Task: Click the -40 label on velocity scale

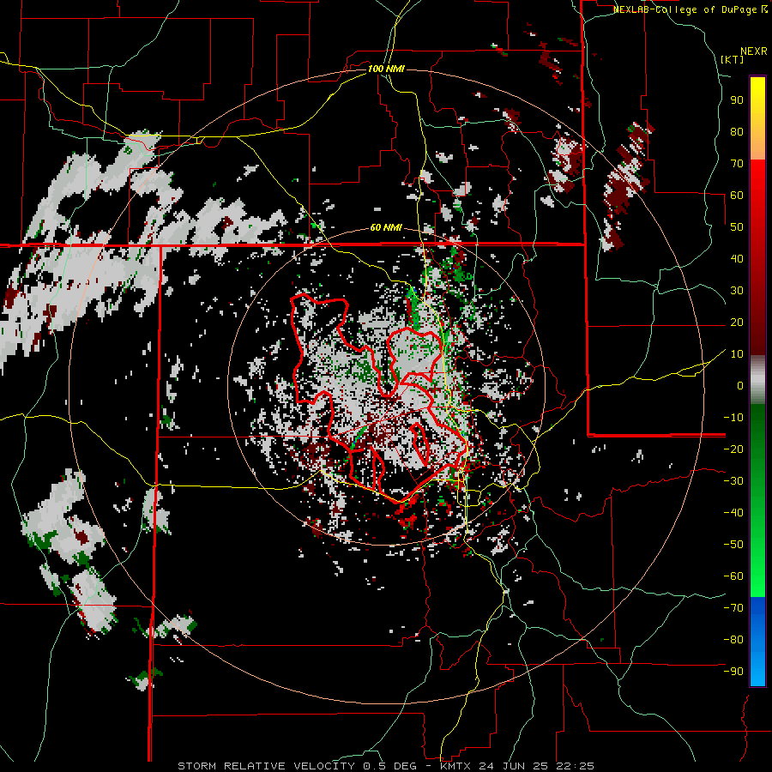Action: click(733, 513)
